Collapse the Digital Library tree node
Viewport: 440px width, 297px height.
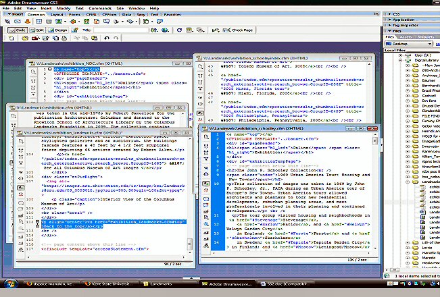[x=401, y=60]
